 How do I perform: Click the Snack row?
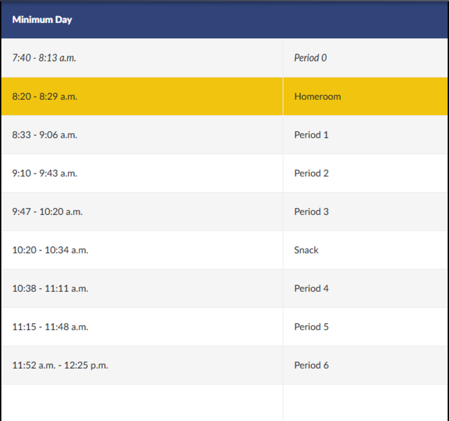306,250
